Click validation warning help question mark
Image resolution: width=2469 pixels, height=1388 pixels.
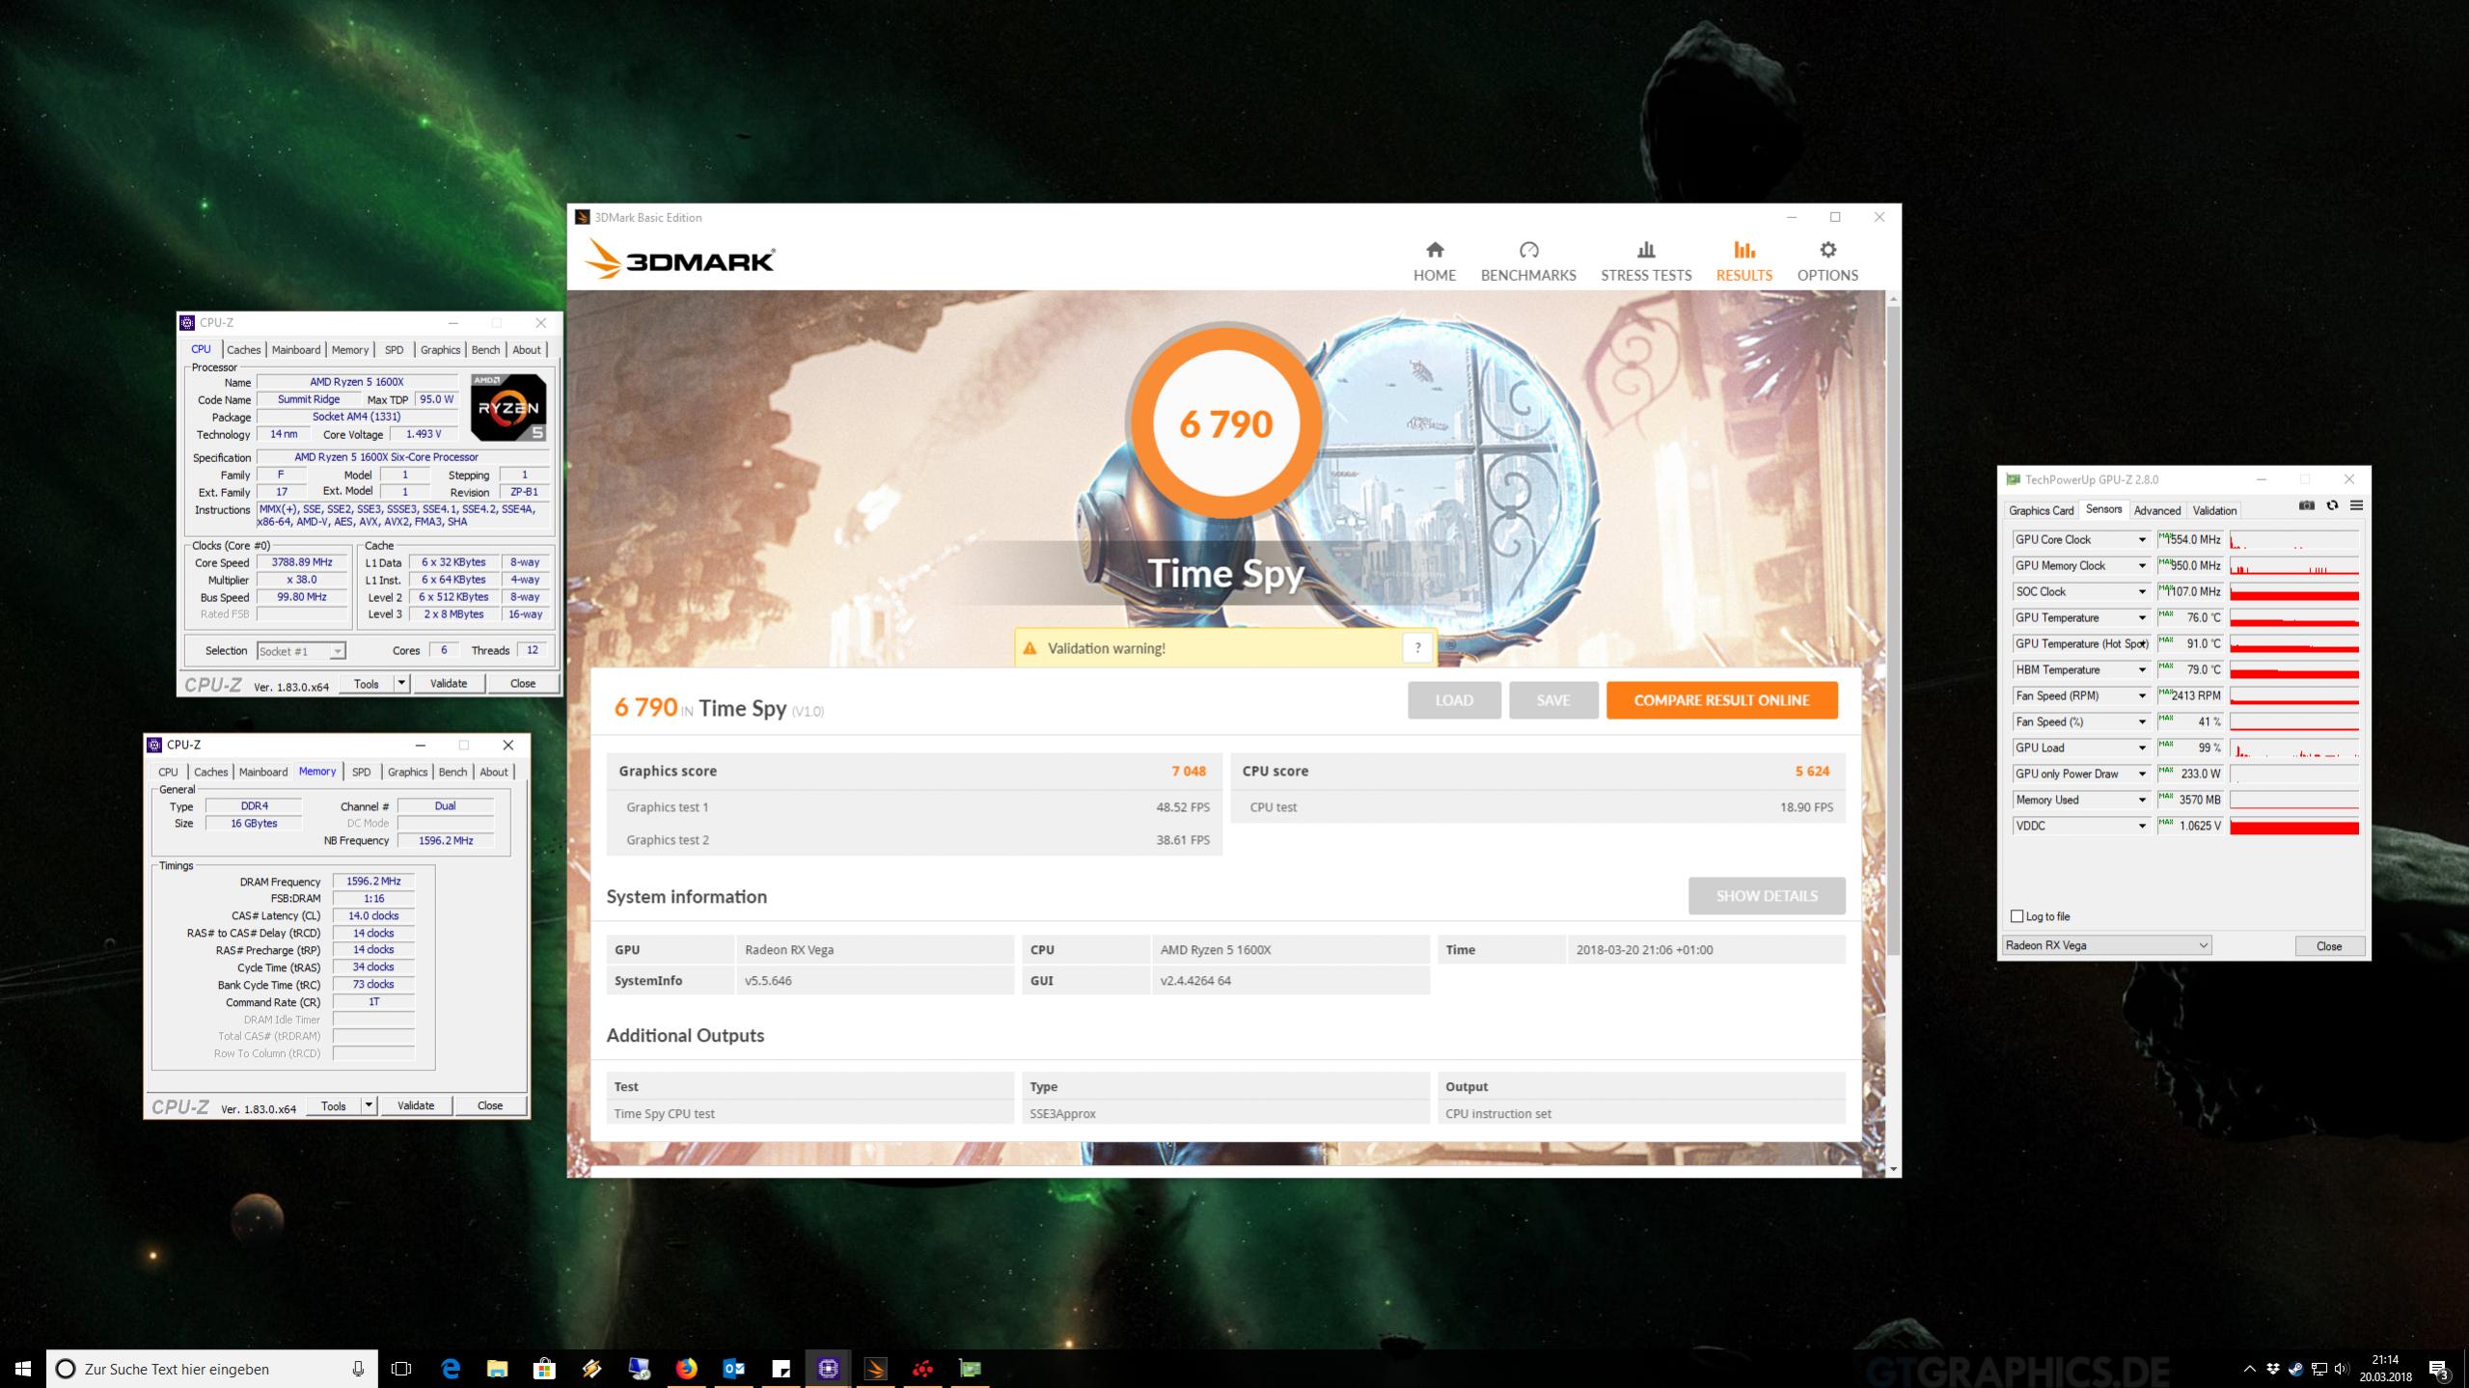tap(1416, 648)
